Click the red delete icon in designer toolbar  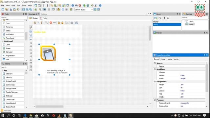pyautogui.click(x=51, y=23)
